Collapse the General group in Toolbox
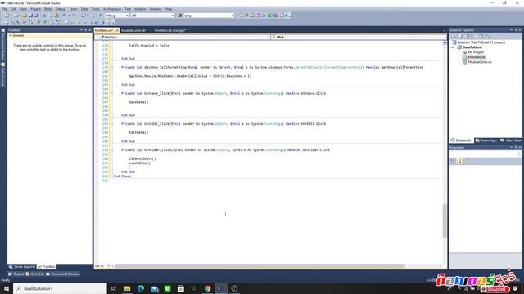This screenshot has width=524, height=294. (11, 35)
